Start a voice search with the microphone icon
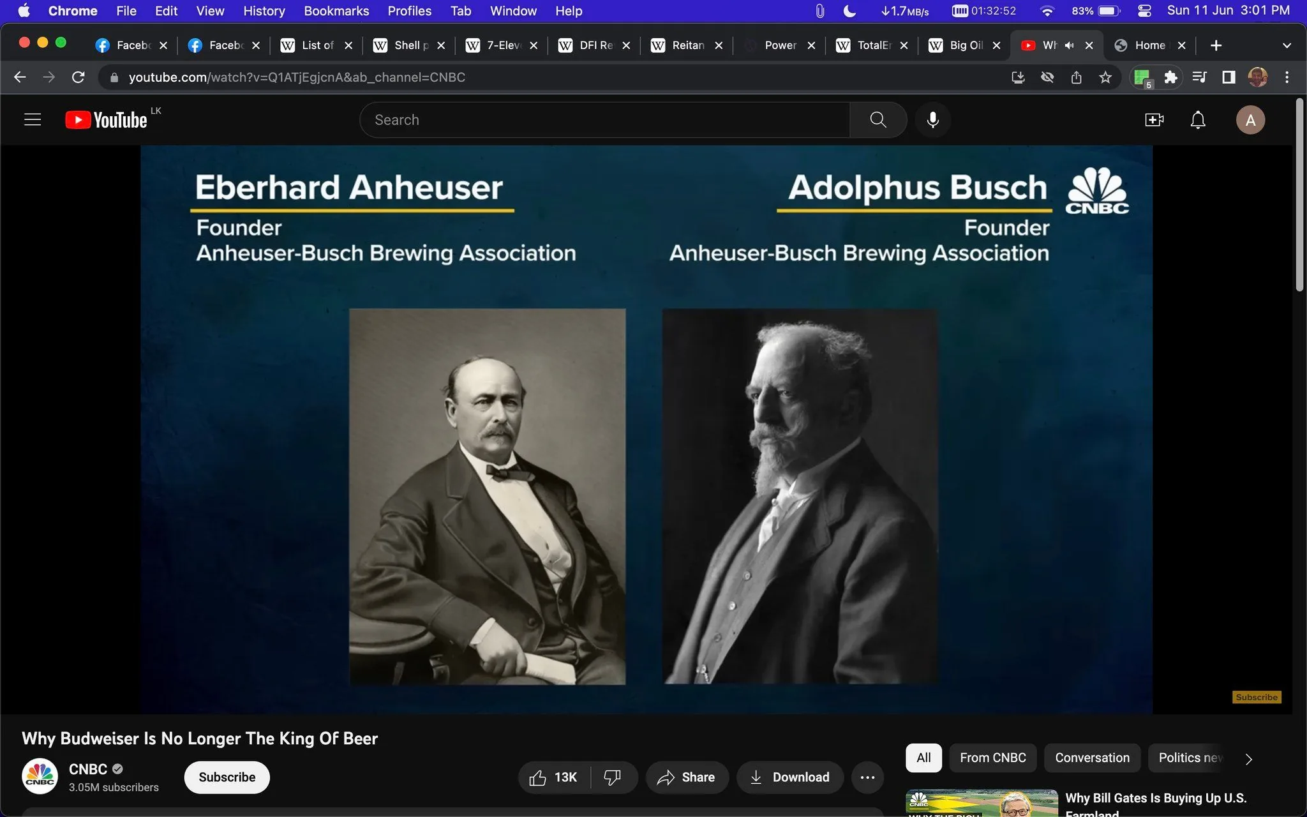Screen dimensions: 1307x817 pos(932,119)
